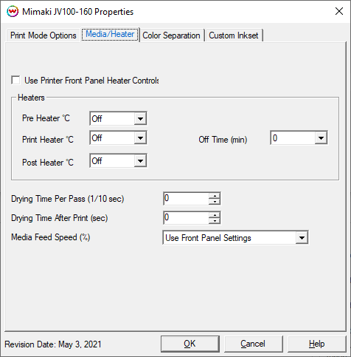The width and height of the screenshot is (351, 357).
Task: Switch to the Print Mode Options tab
Action: [x=44, y=35]
